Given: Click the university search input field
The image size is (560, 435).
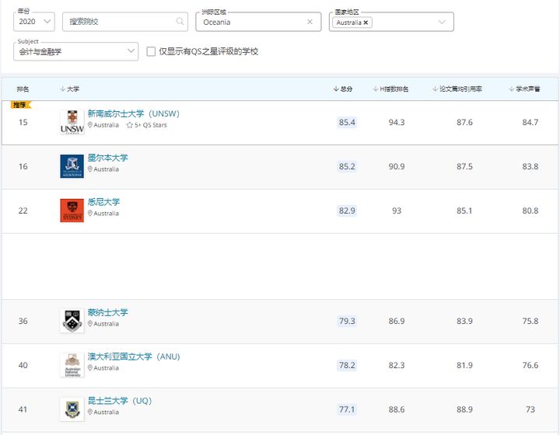Looking at the screenshot, I should (x=125, y=22).
